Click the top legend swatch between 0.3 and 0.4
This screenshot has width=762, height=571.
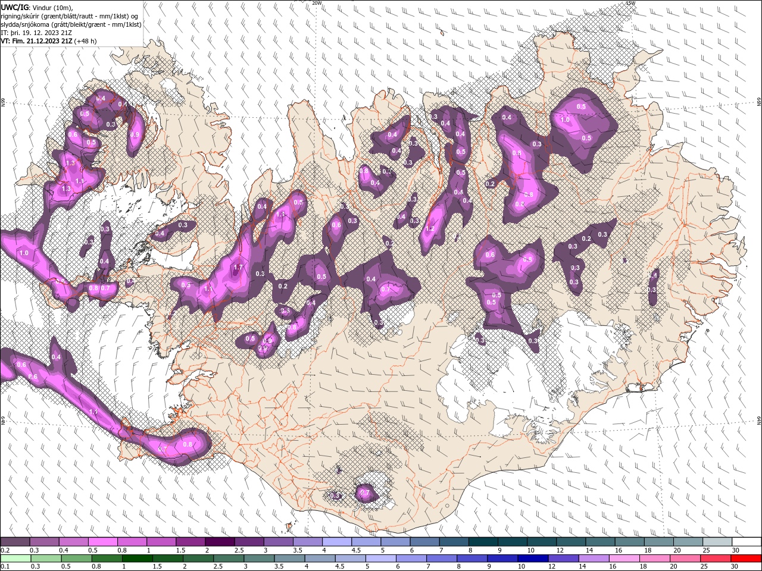(44, 542)
